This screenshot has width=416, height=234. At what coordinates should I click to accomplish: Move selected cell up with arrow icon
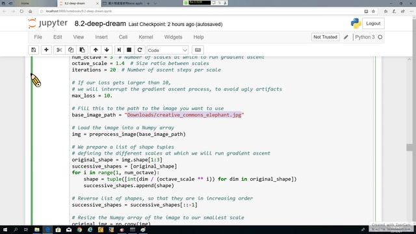[x=96, y=50]
